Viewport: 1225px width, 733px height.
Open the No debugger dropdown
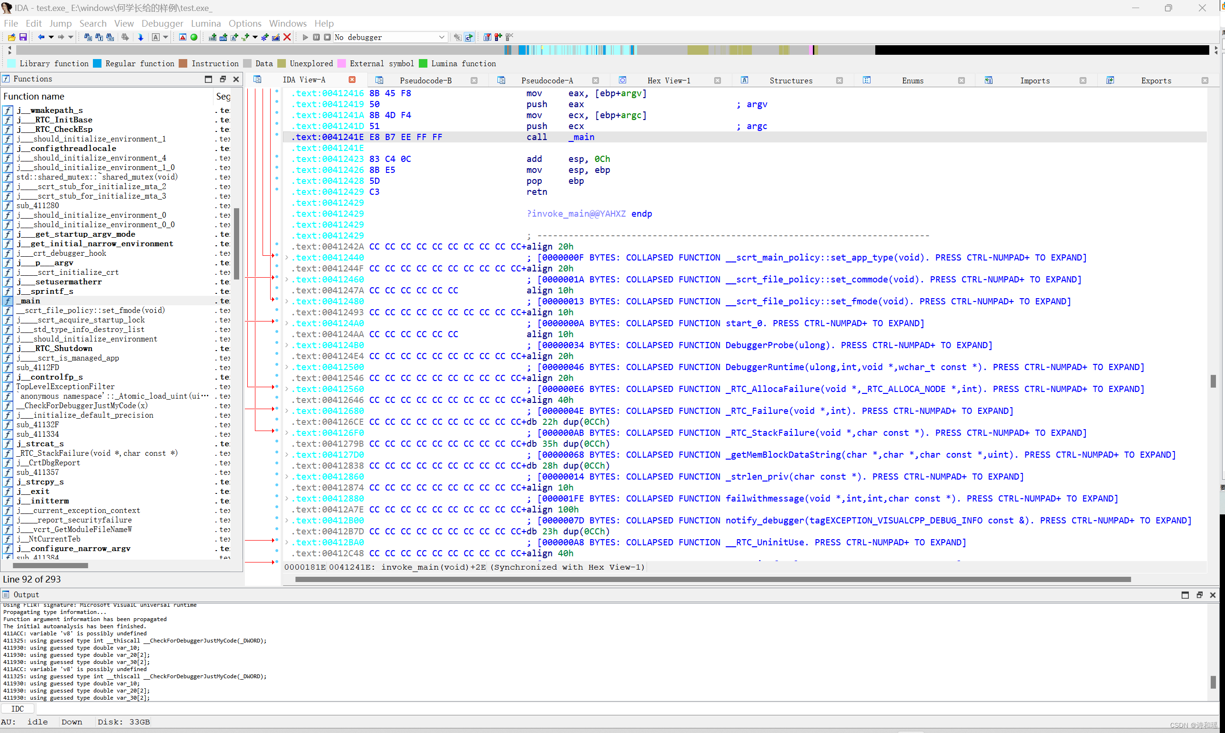pyautogui.click(x=441, y=37)
